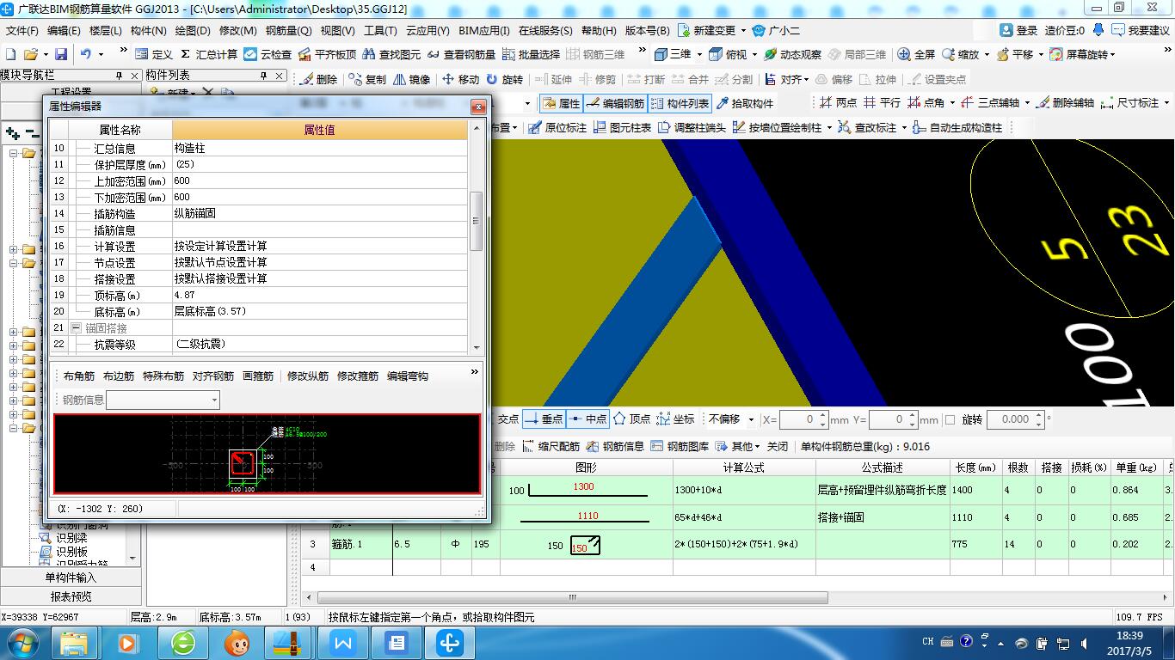Click 调整柱端头 adjust column end
Screen dimensions: 1175x660
(691, 127)
